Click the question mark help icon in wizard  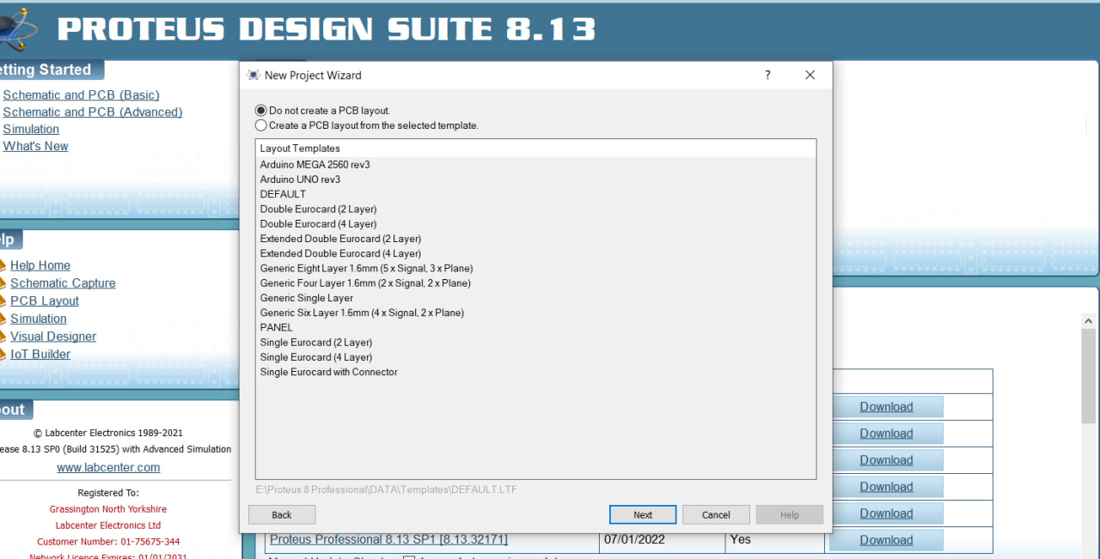pos(767,76)
